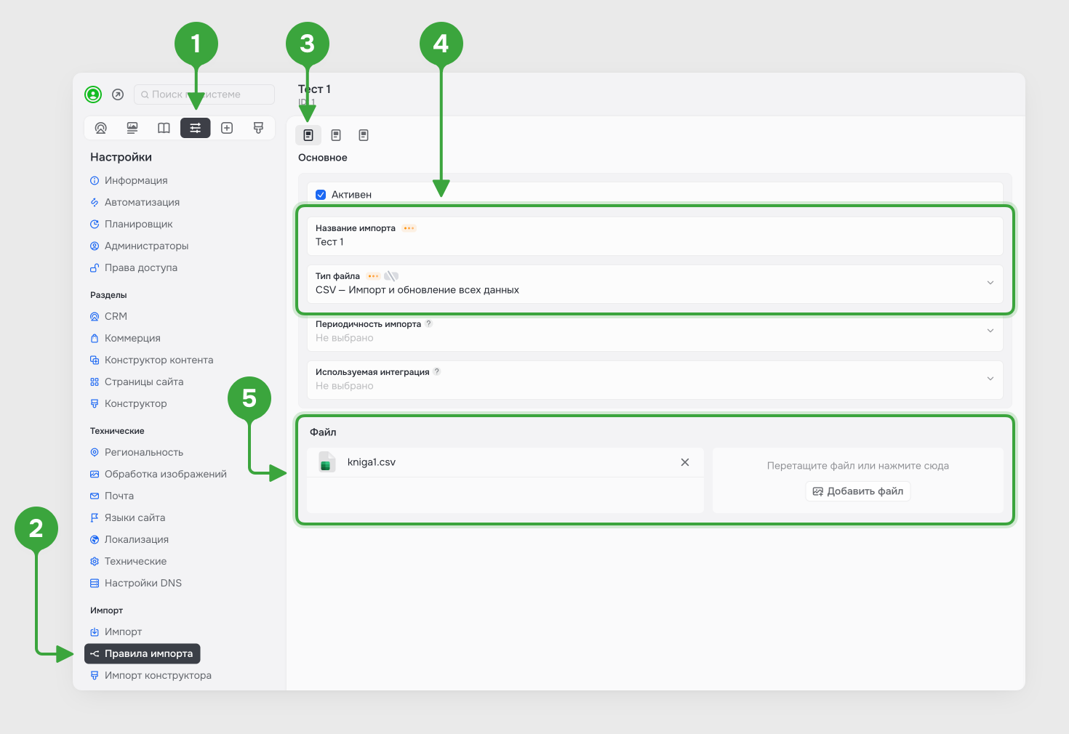This screenshot has width=1069, height=734.
Task: Open the Права доступа menu item
Action: (140, 267)
